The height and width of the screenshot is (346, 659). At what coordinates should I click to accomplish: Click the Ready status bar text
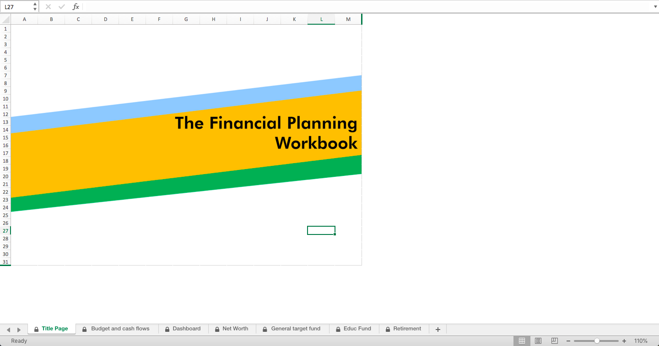coord(19,341)
